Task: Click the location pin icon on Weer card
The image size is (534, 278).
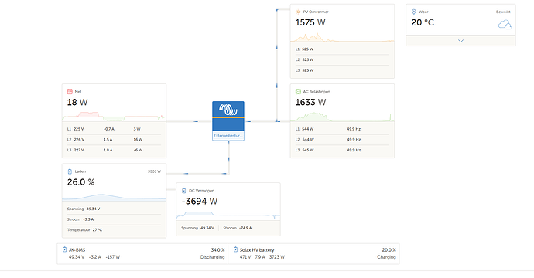Action: tap(414, 12)
